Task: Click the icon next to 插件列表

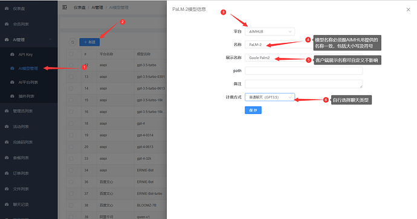Action: pos(12,96)
